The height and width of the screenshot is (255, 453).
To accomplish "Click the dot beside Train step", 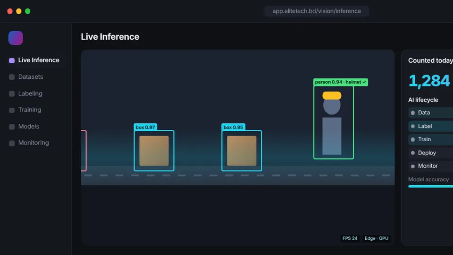I will [x=413, y=140].
